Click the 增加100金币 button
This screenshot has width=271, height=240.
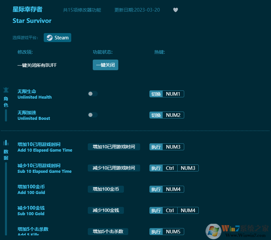click(106, 189)
